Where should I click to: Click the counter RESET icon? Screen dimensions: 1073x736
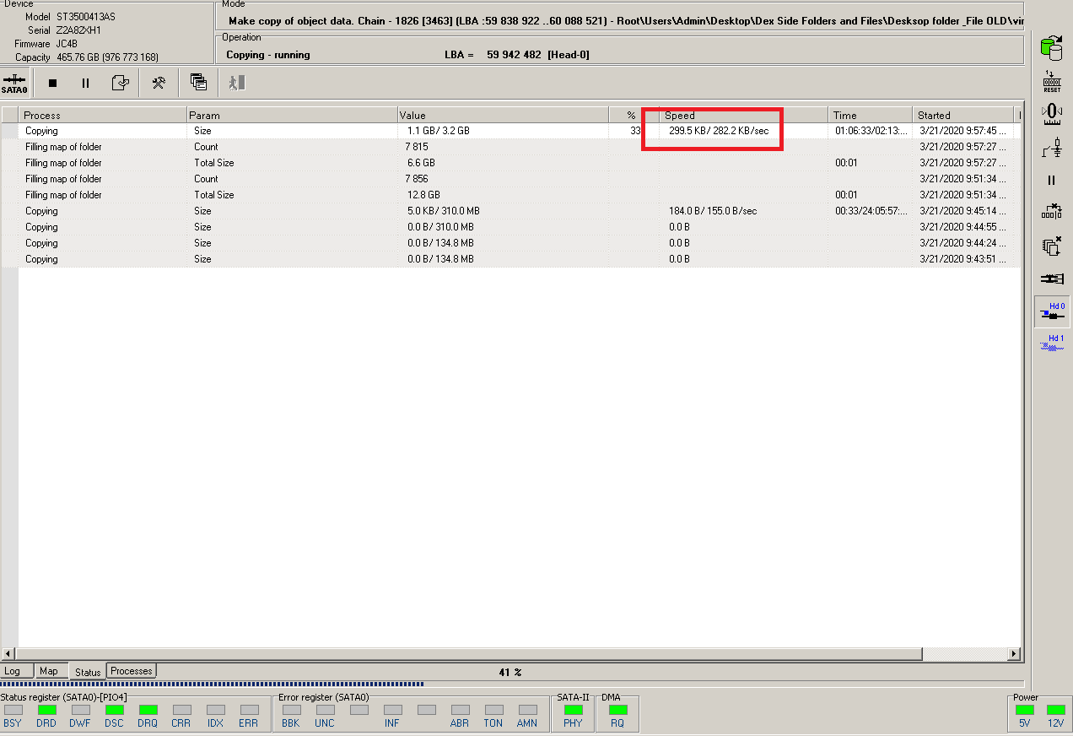(1052, 82)
